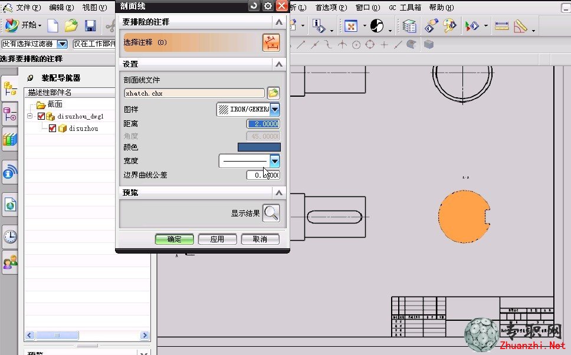Click the color palette display icon
Image resolution: width=571 pixels, height=355 pixels.
coord(450,26)
